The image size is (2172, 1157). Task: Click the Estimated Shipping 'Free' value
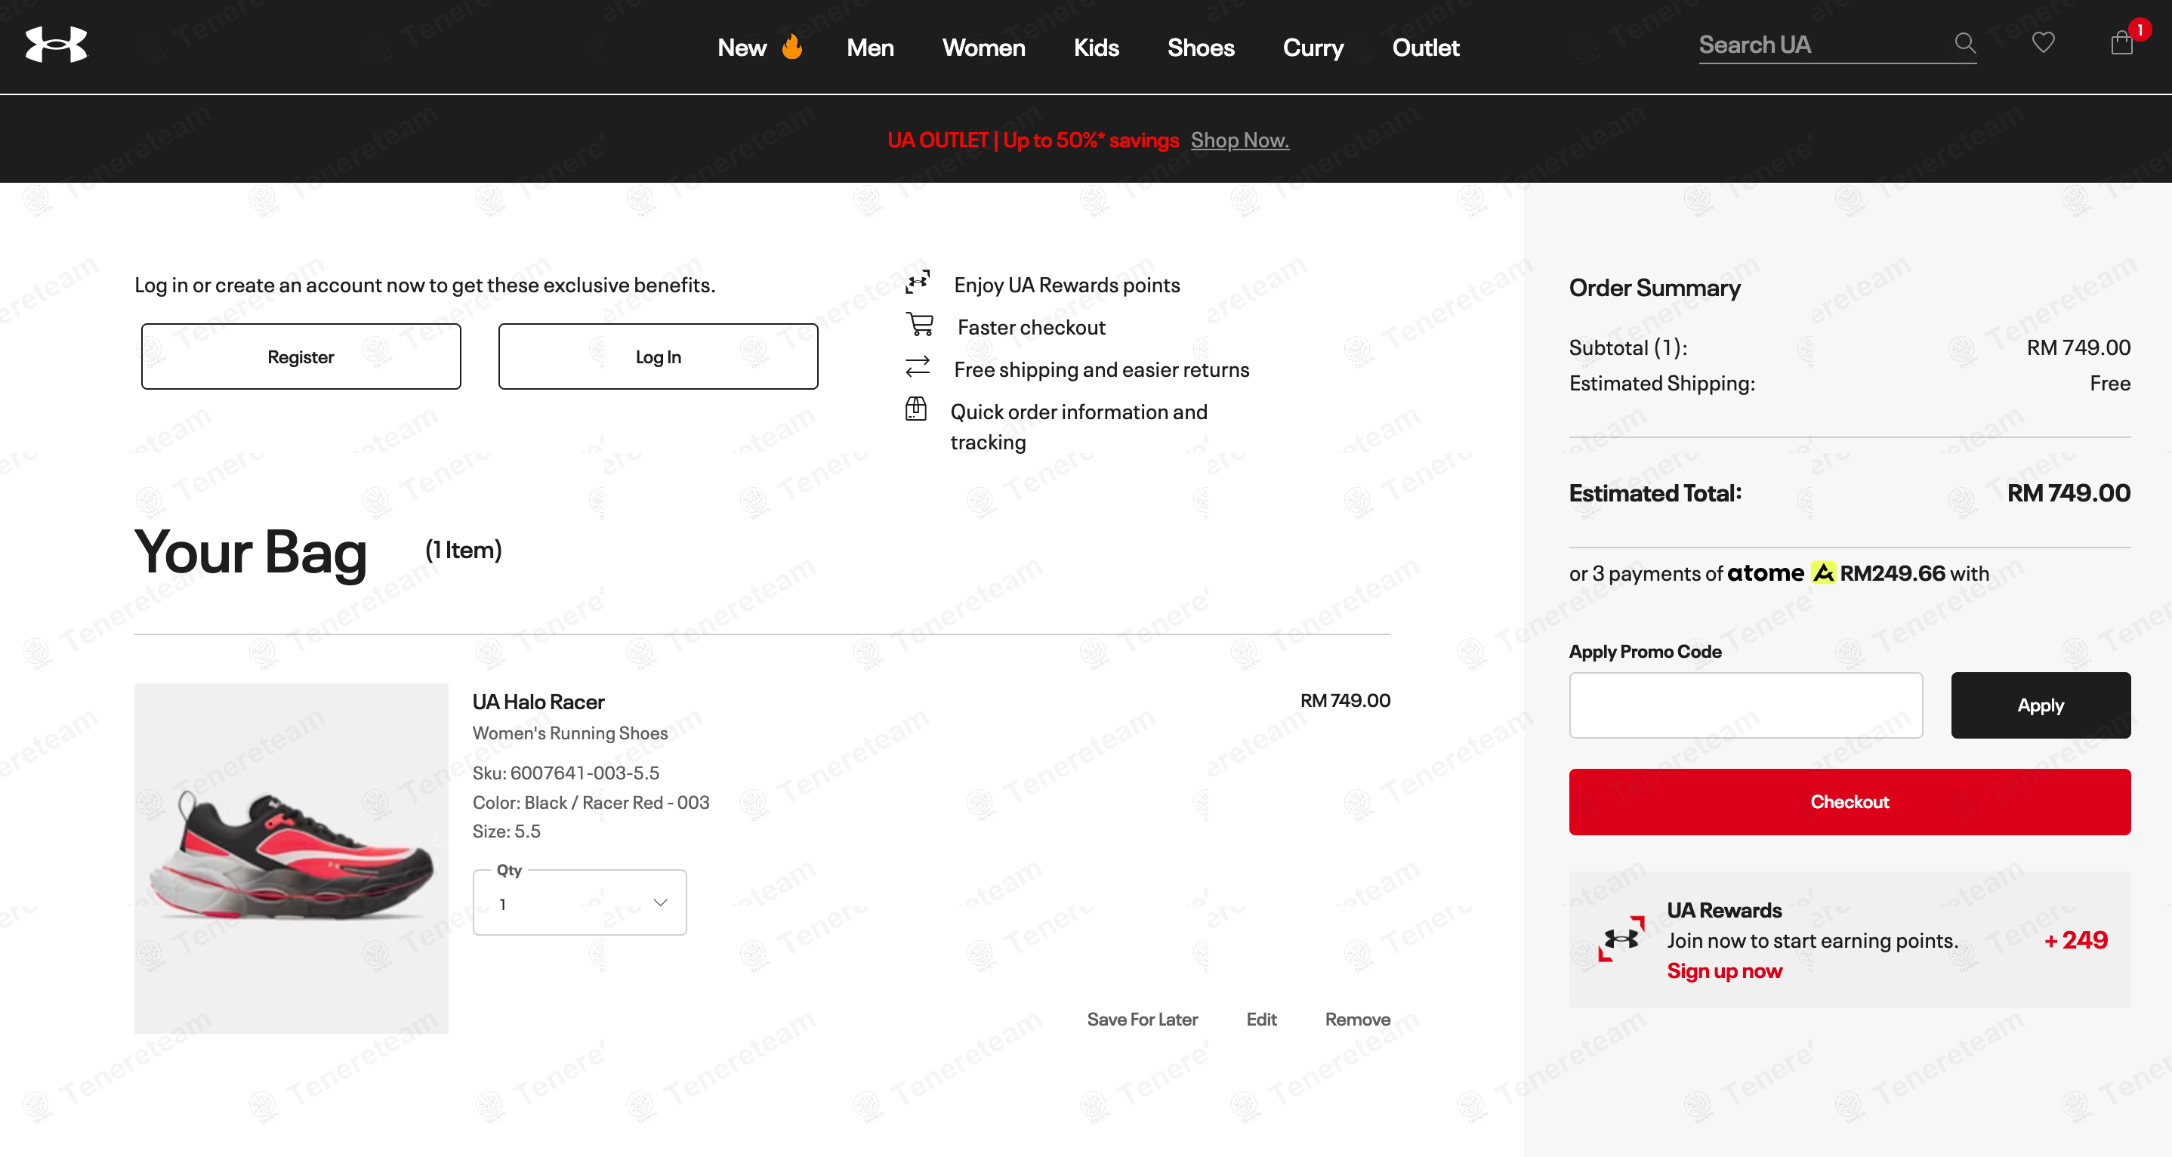coord(2109,383)
